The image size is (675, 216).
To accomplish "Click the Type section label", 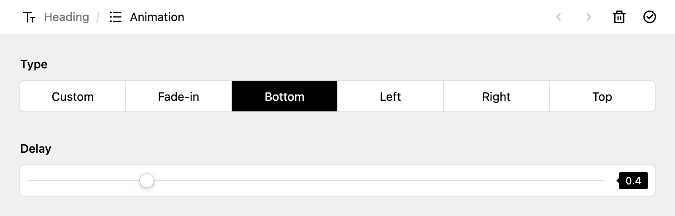I will pyautogui.click(x=34, y=65).
